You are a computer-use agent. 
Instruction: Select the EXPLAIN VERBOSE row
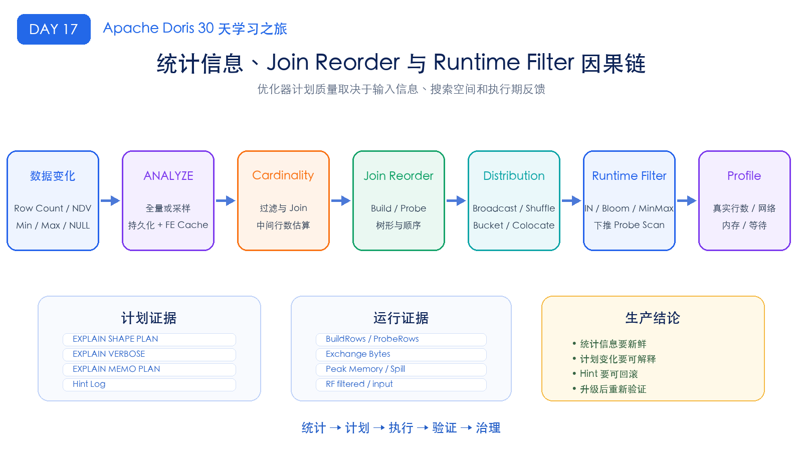tap(149, 354)
